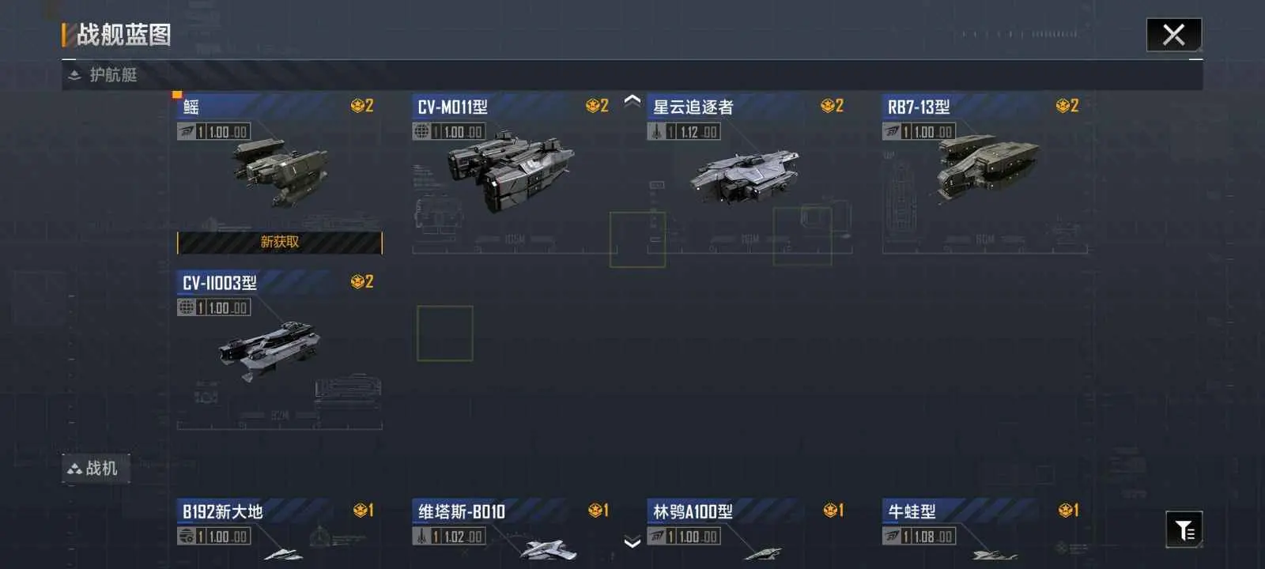Select the 鳐 ship blueprint thumbnail
Viewport: 1265px width, 569px height.
pos(280,171)
